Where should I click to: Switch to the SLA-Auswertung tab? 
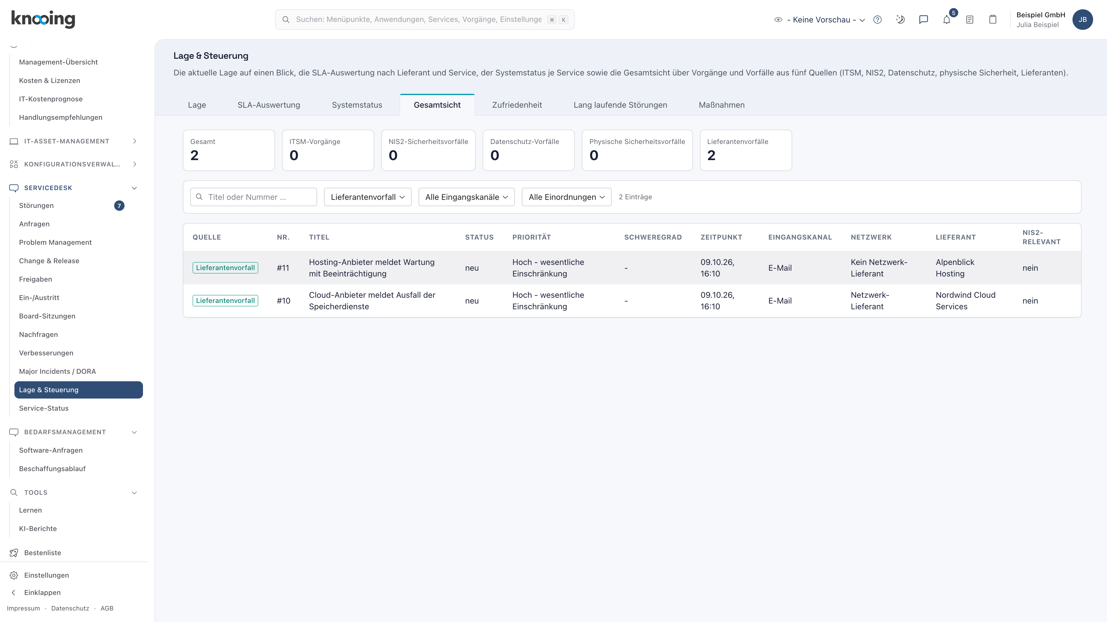tap(269, 105)
